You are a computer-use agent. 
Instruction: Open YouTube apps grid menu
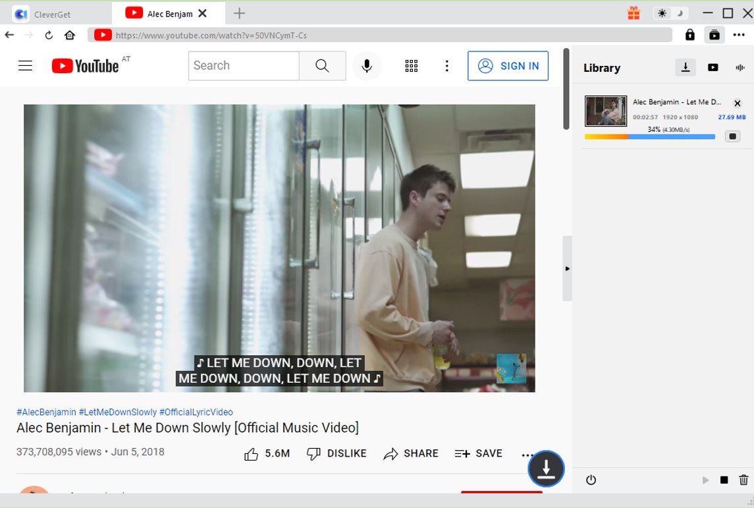tap(412, 65)
